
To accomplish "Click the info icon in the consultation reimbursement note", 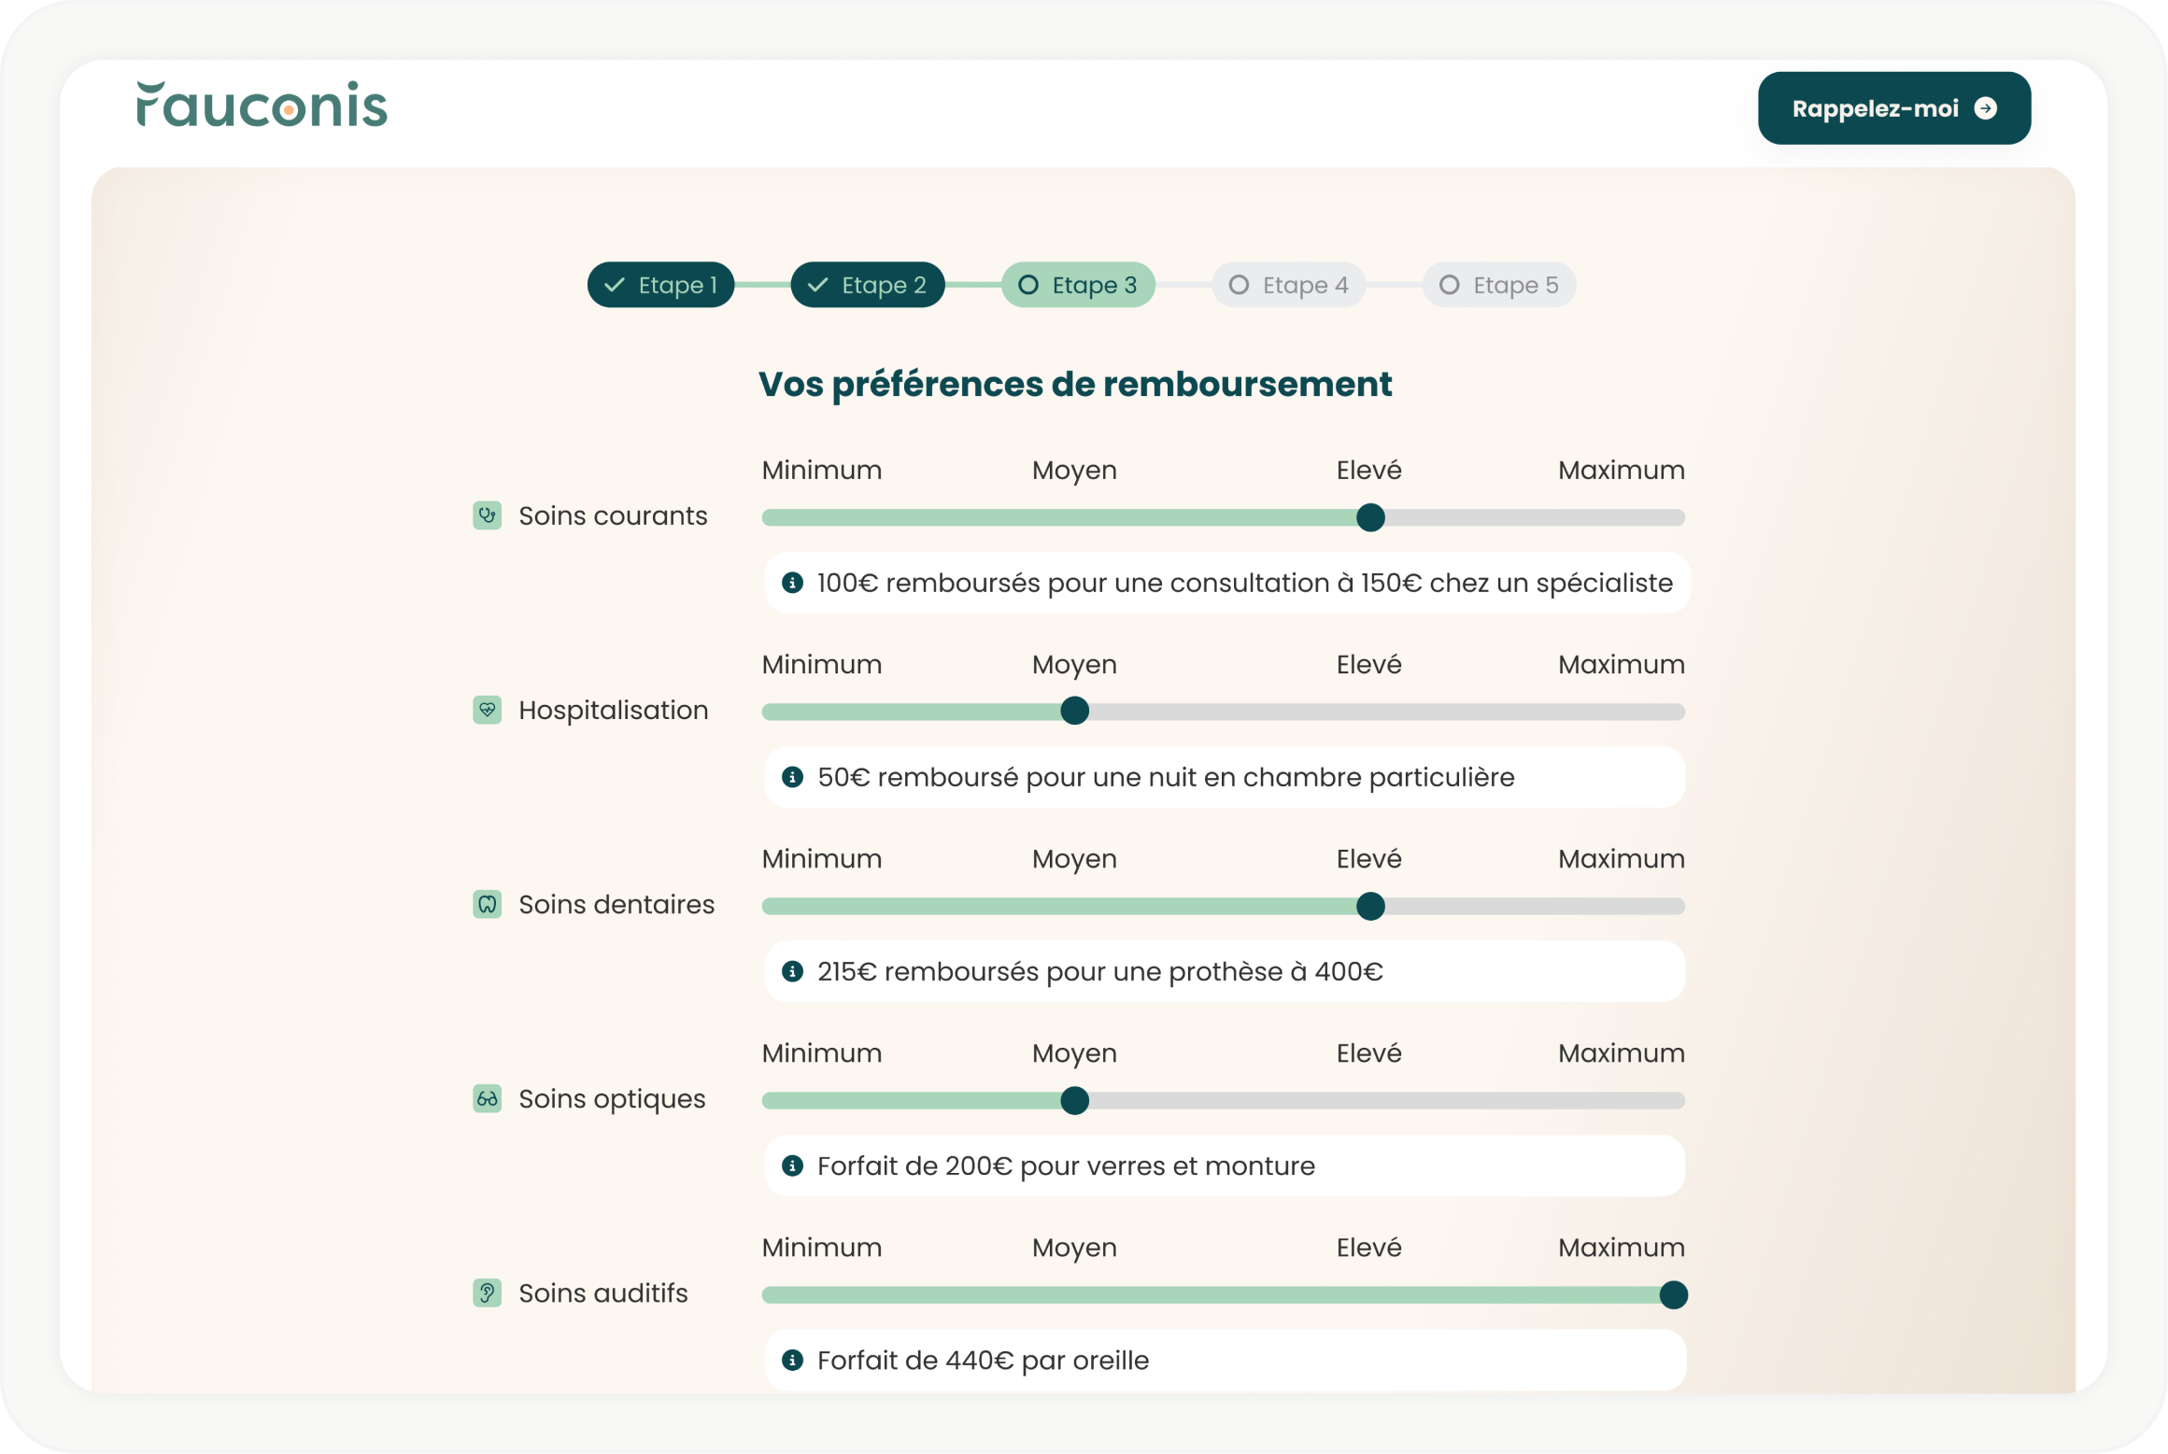I will [x=792, y=583].
